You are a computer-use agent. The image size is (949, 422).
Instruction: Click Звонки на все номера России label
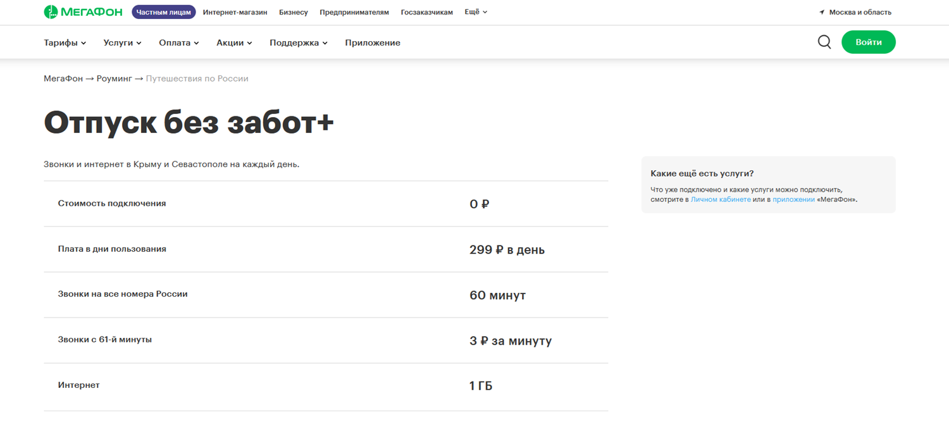[x=123, y=294]
